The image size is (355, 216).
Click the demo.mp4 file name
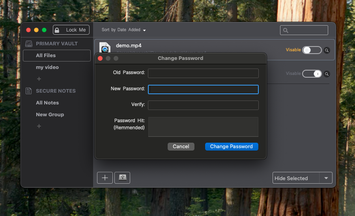(x=129, y=45)
